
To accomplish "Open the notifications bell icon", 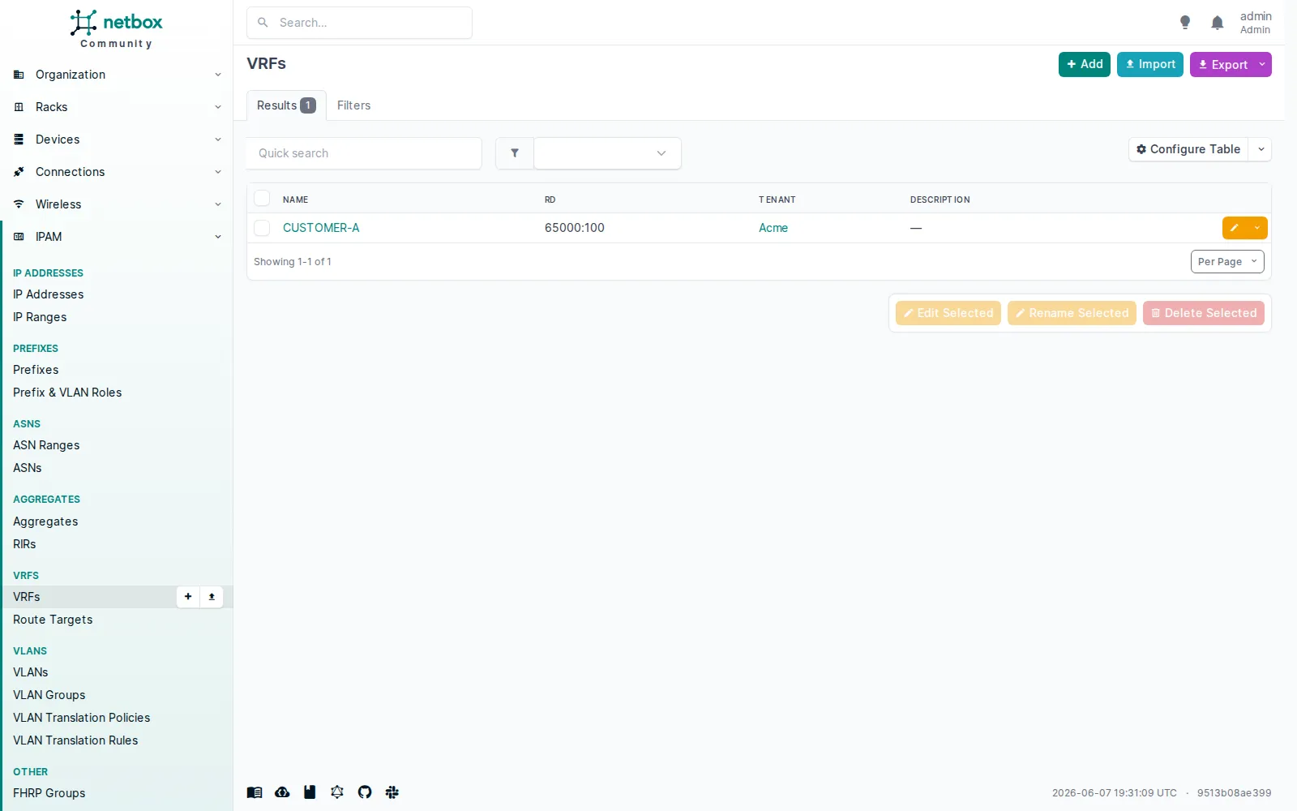I will point(1217,23).
